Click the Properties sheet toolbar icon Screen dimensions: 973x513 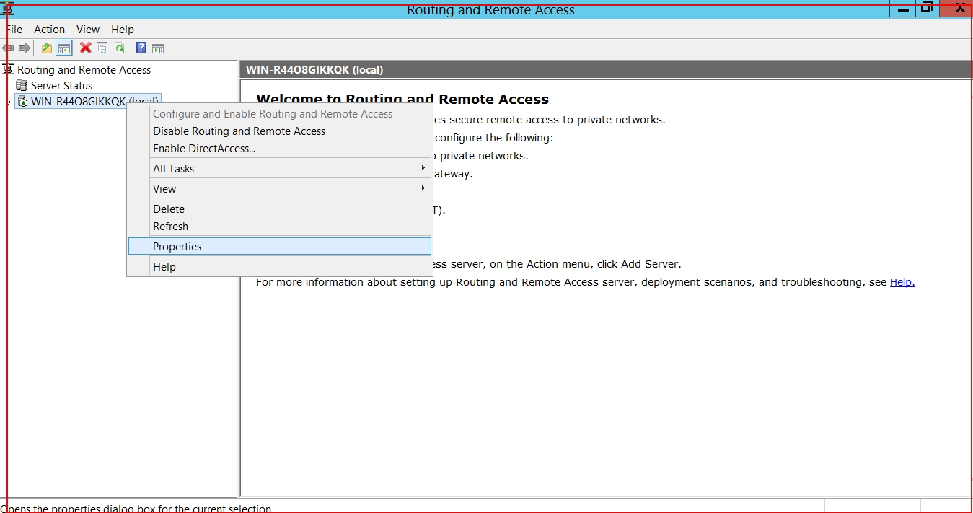coord(102,48)
